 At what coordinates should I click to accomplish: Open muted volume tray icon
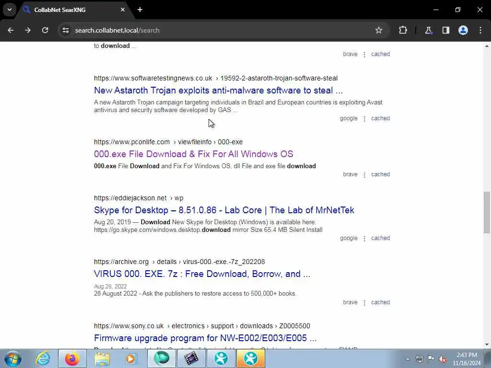[x=443, y=359]
